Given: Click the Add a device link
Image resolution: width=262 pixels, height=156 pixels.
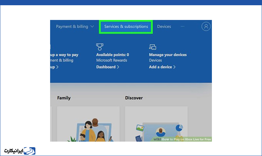Looking at the screenshot, I should pos(162,67).
